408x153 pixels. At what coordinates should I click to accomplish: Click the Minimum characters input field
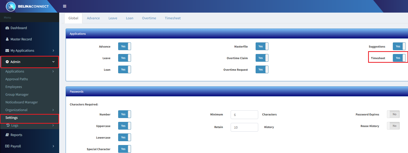click(244, 115)
